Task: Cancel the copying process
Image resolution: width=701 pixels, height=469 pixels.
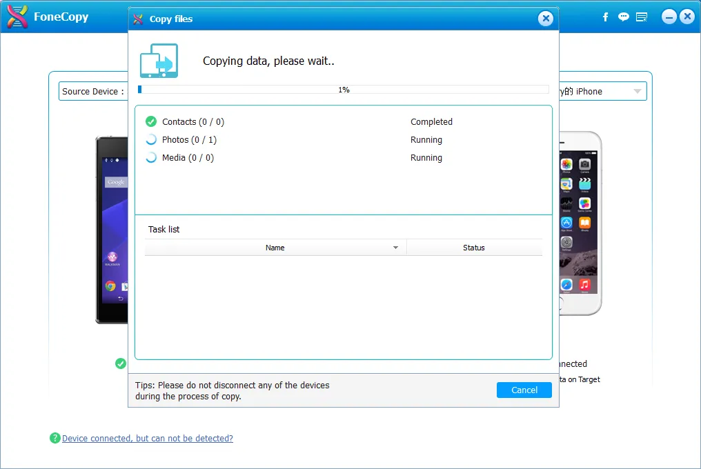Action: point(524,390)
